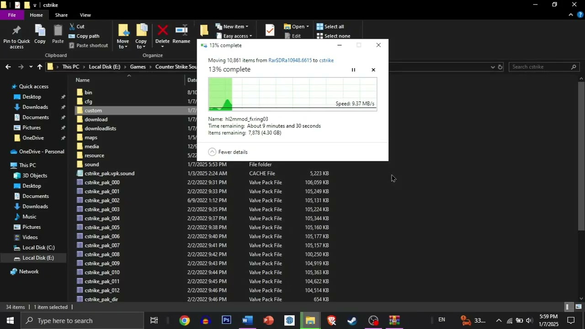Select OneDrive - Personal in sidebar

(x=42, y=152)
